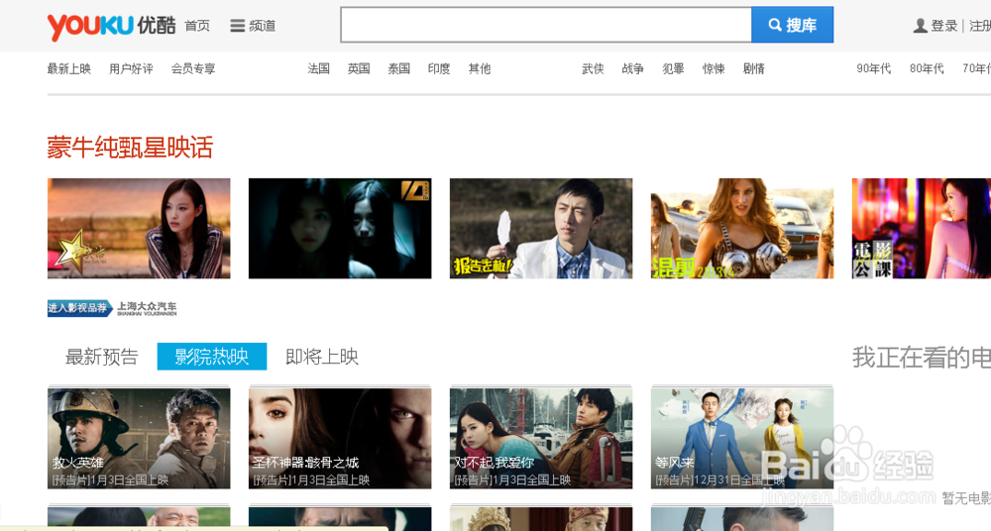The height and width of the screenshot is (531, 991).
Task: Open the star-logo thumbnail with woman at sunset
Action: click(139, 228)
